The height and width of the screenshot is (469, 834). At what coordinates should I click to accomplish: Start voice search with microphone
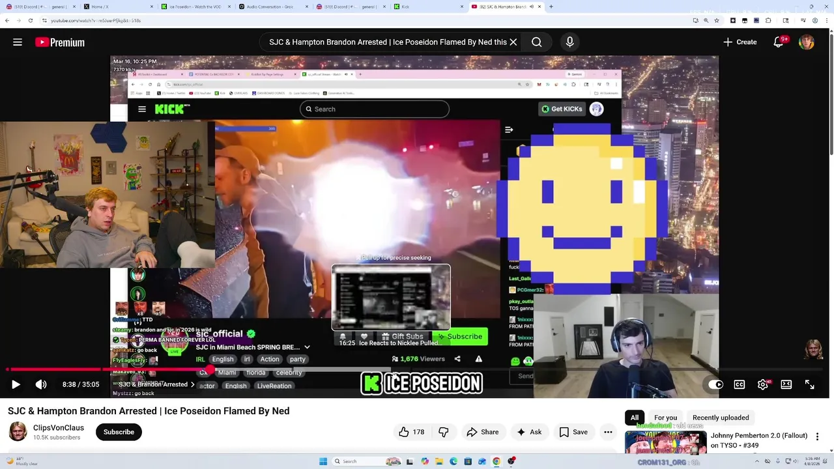point(570,42)
